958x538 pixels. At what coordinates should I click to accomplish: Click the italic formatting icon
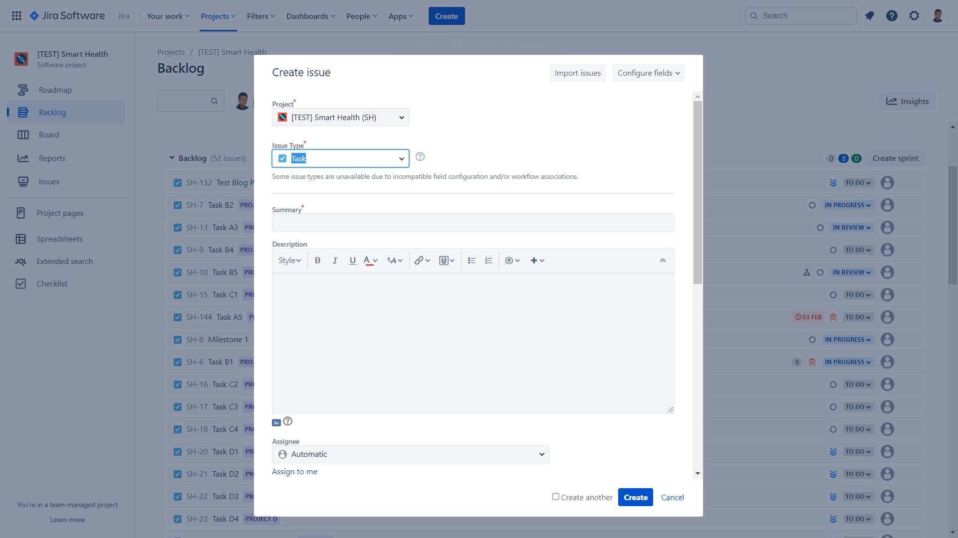pyautogui.click(x=335, y=260)
